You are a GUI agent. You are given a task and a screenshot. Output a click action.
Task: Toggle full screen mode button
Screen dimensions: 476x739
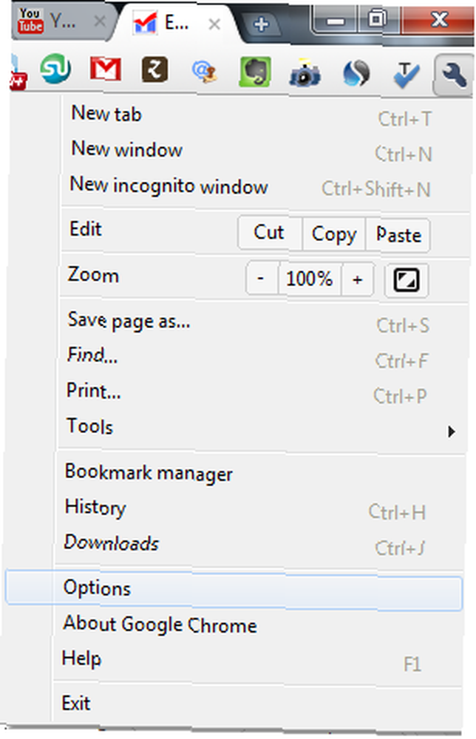[407, 280]
